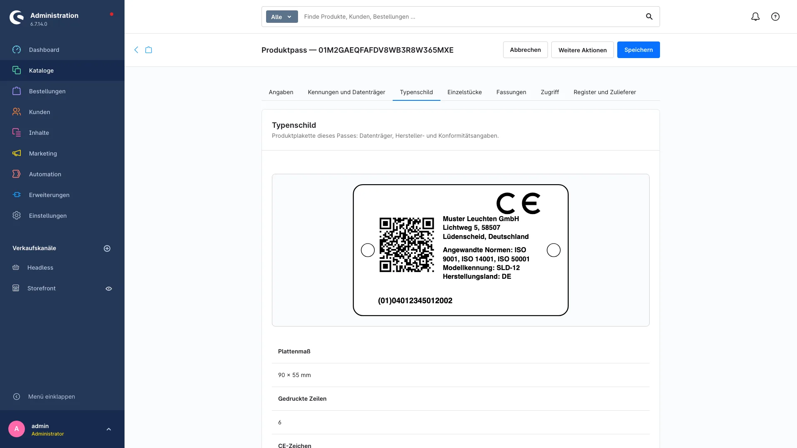Click the Bestellungen bag icon
The width and height of the screenshot is (797, 448).
click(17, 91)
